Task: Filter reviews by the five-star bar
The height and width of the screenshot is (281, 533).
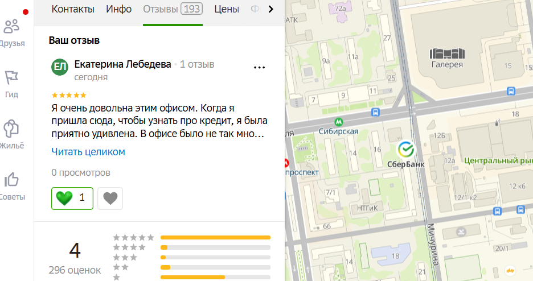Action: (x=215, y=238)
